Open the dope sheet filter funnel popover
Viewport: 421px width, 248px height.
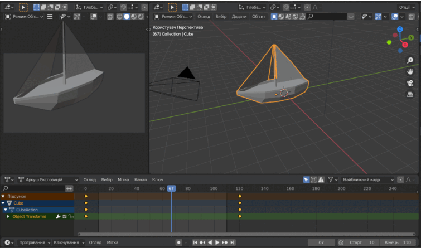[332, 179]
